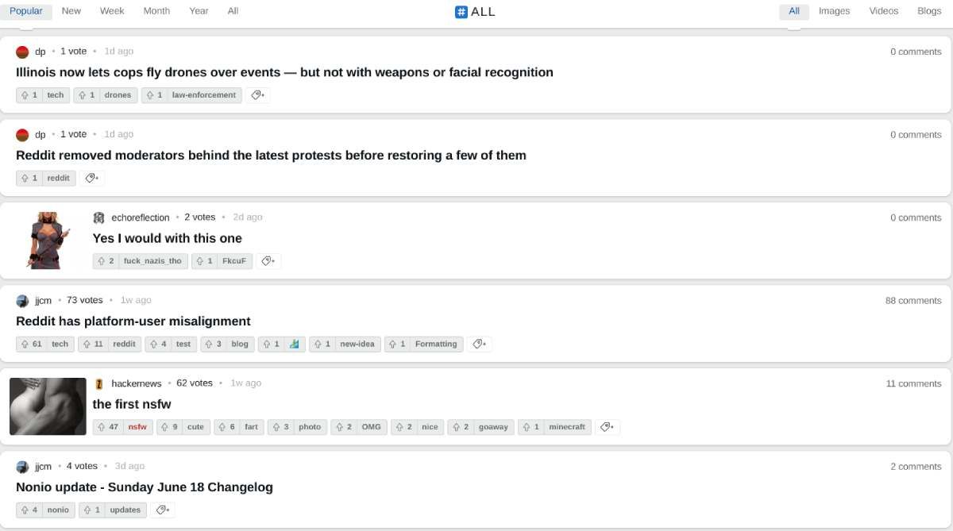Screen dimensions: 953x531
Task: Sort posts by Week
Action: point(112,11)
